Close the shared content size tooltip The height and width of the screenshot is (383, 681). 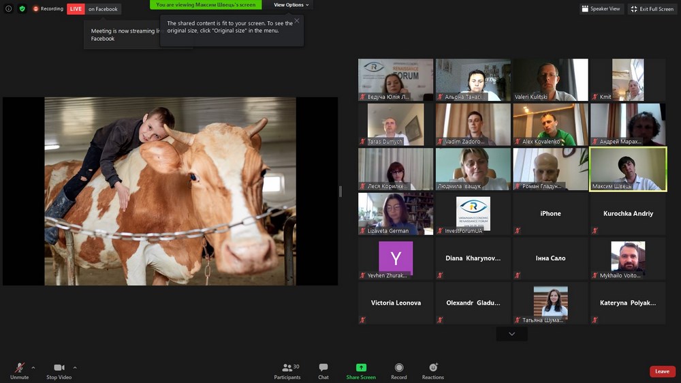click(x=296, y=21)
